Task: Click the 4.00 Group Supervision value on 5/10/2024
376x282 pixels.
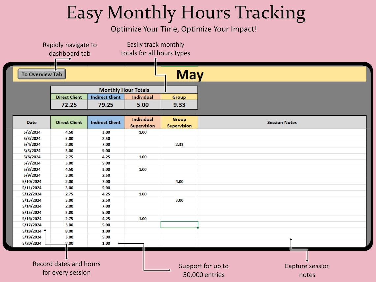Action: click(179, 181)
